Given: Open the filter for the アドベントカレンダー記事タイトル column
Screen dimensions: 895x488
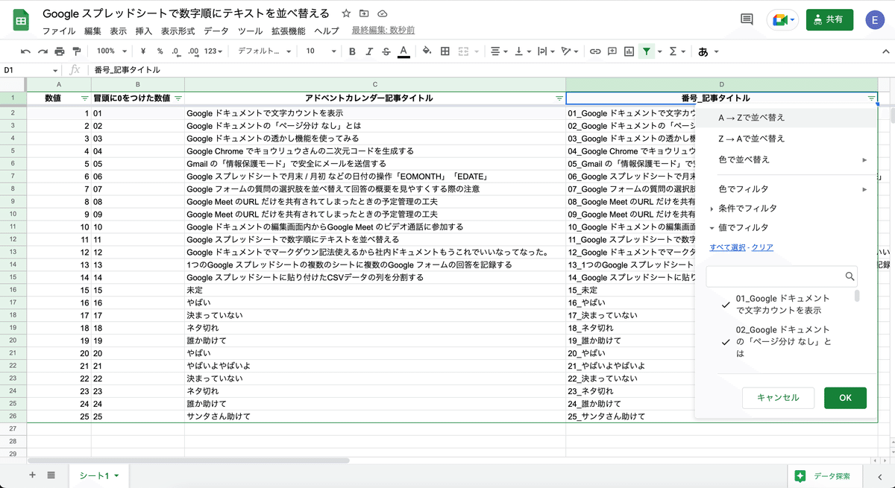Looking at the screenshot, I should tap(559, 98).
